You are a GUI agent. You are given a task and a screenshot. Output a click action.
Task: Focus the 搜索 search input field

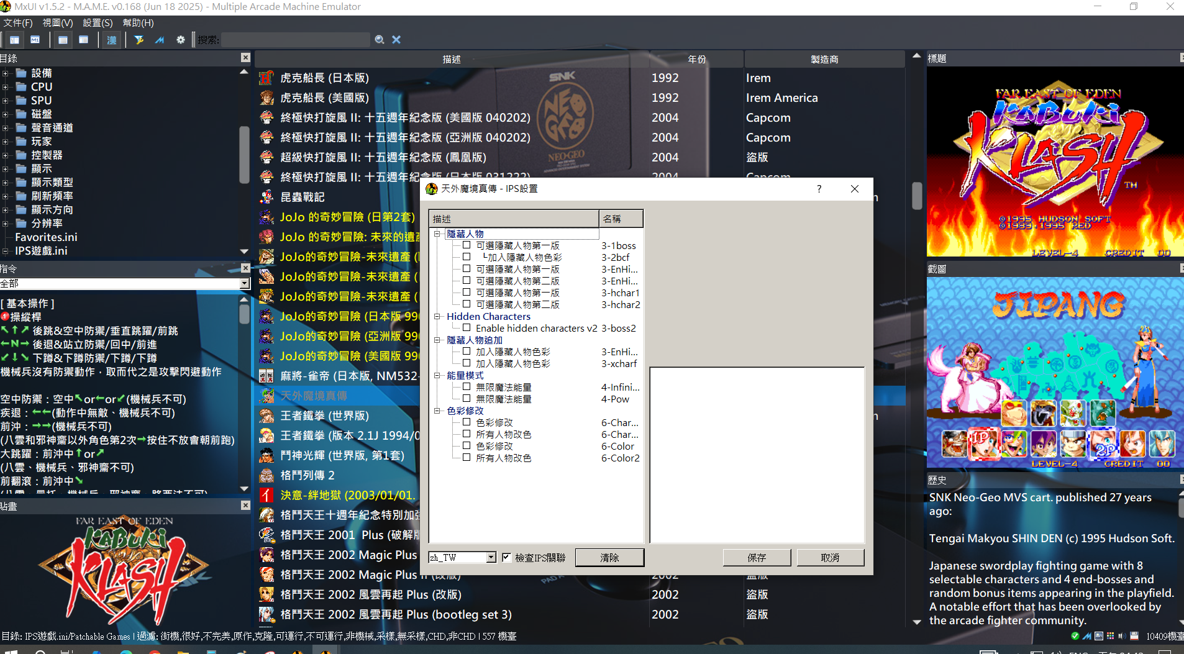[295, 40]
